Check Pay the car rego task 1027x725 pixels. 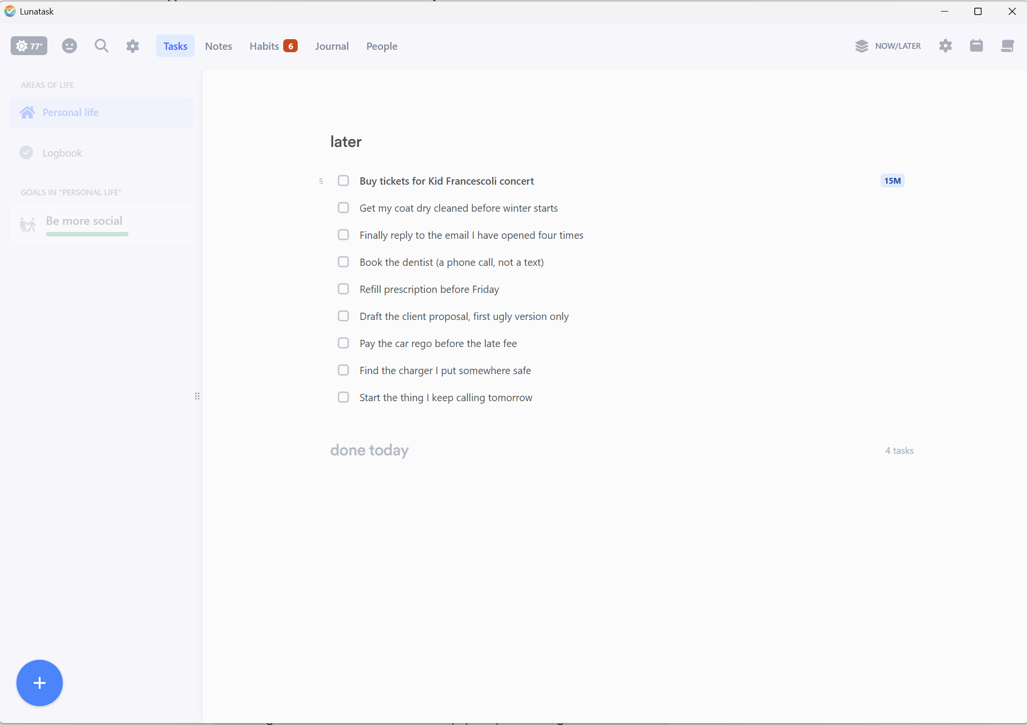pos(343,343)
